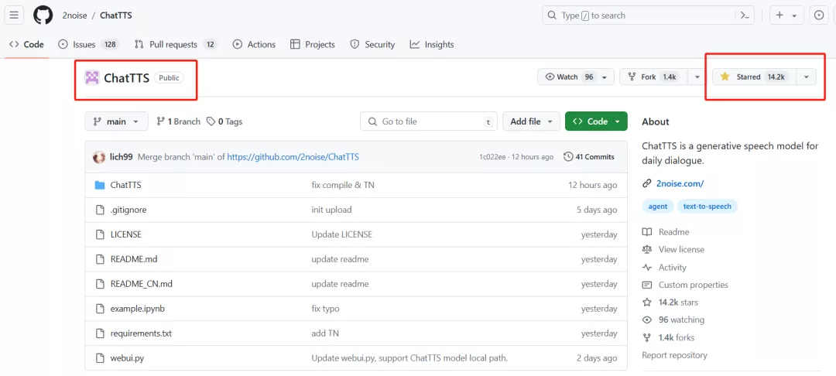This screenshot has height=376, width=836.
Task: Open the Add file dropdown
Action: tap(531, 121)
